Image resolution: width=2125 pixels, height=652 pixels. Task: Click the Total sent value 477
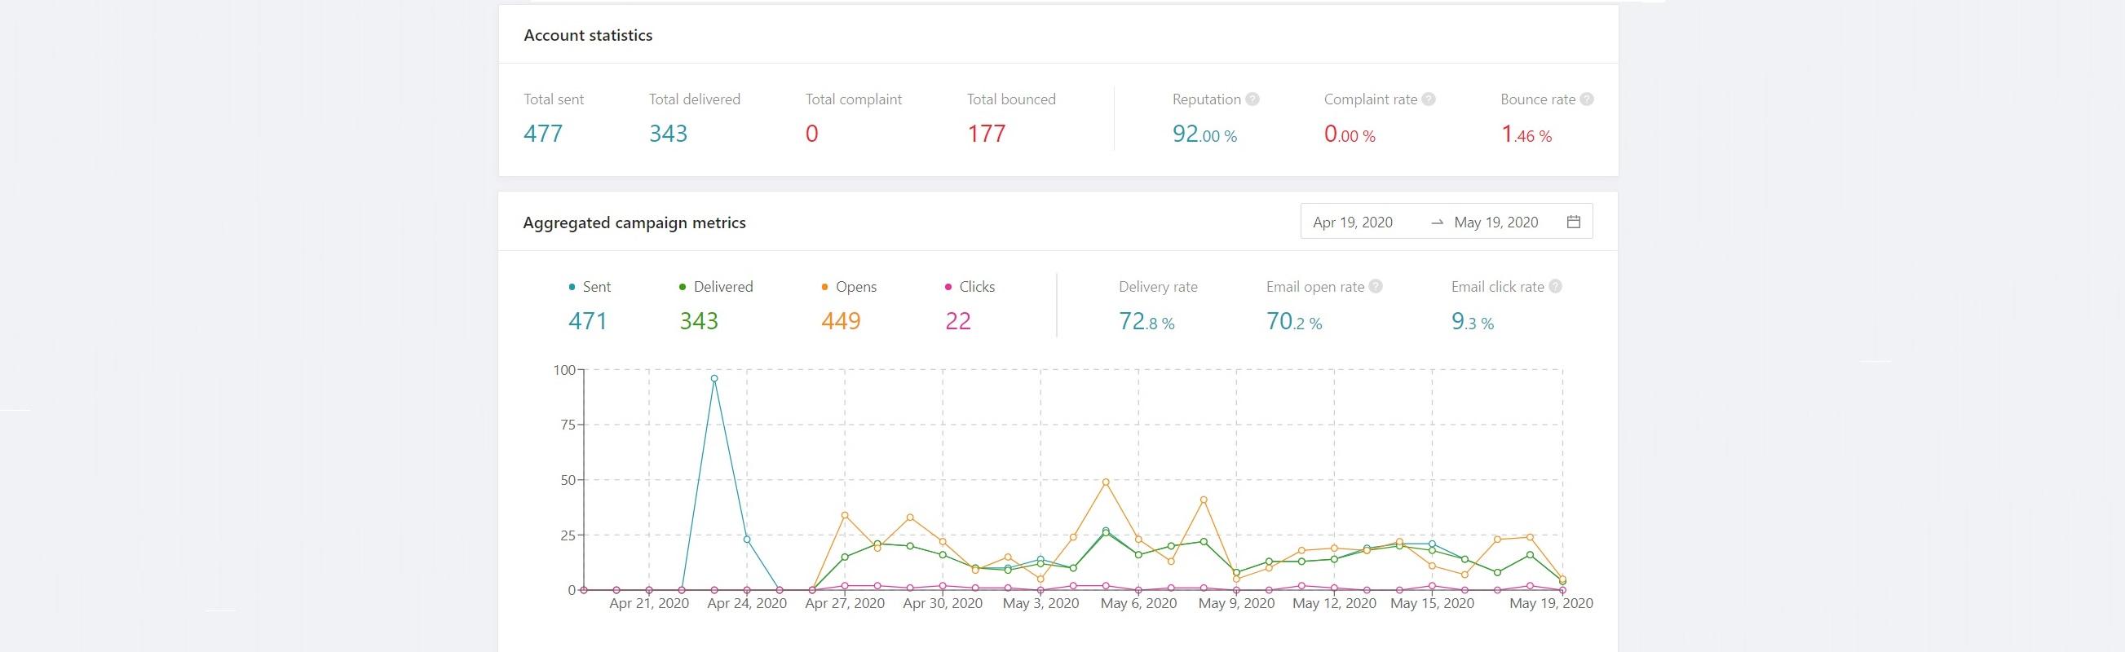tap(543, 134)
